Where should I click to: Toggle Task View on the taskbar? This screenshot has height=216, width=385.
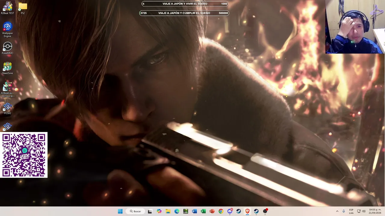pyautogui.click(x=150, y=211)
